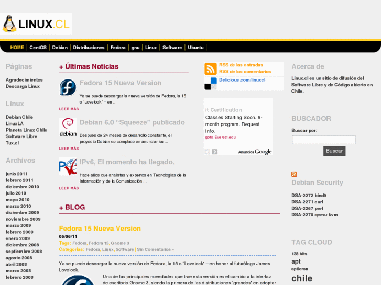The height and width of the screenshot is (285, 381).
Task: Open the Agradecimientos page link
Action: [x=24, y=80]
